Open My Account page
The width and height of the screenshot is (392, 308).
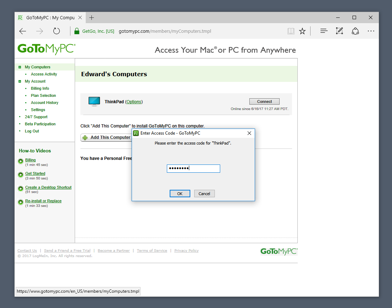35,81
